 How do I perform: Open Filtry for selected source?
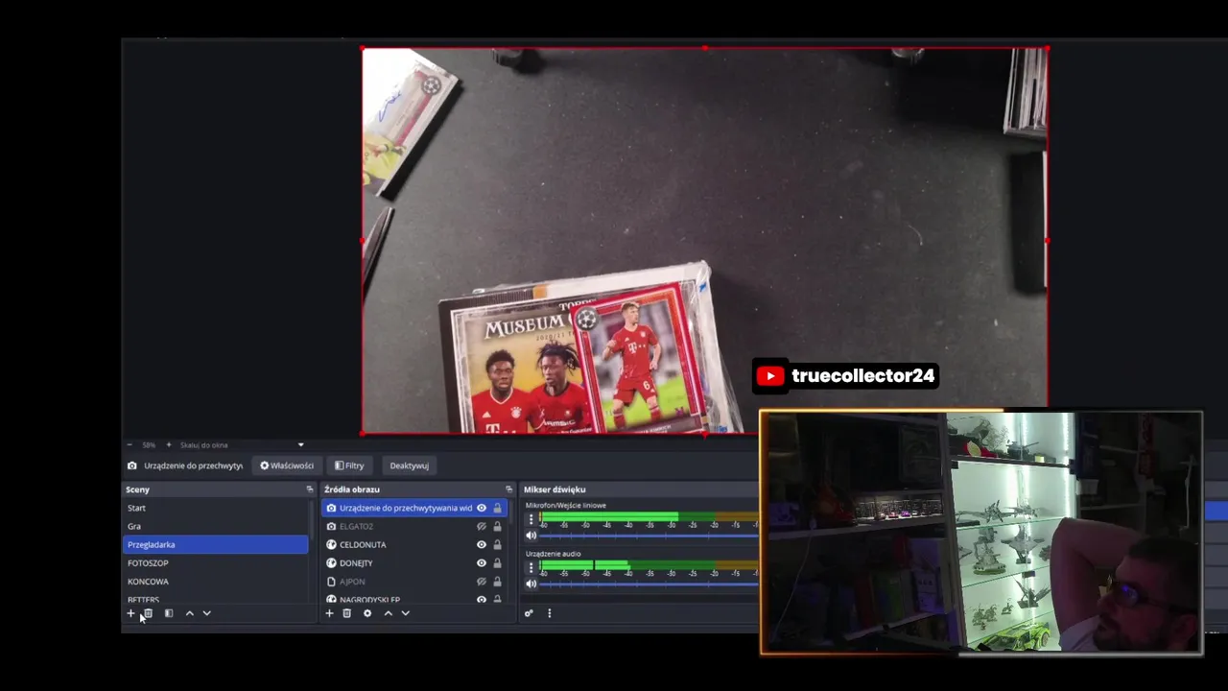(349, 465)
